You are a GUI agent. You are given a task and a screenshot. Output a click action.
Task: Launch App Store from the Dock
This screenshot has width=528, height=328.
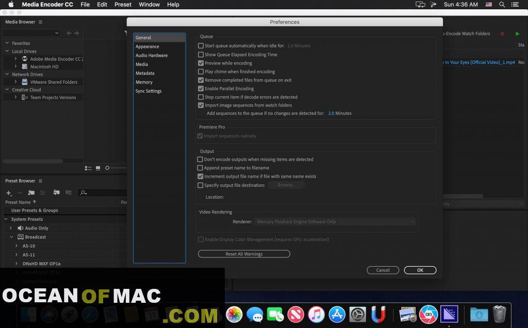pos(337,314)
